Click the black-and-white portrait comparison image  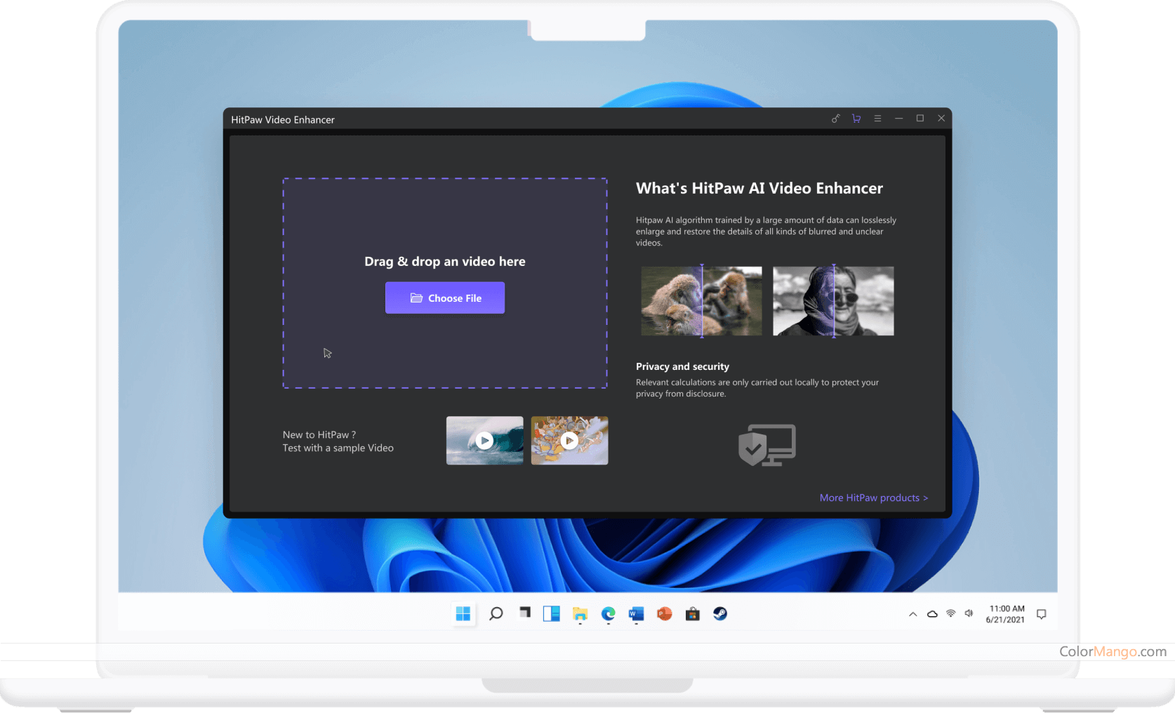[x=833, y=300]
